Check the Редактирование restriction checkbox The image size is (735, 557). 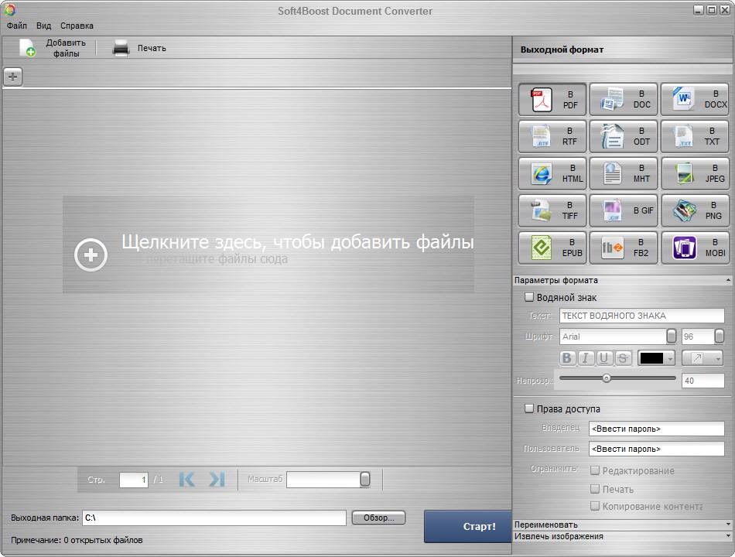pos(595,470)
